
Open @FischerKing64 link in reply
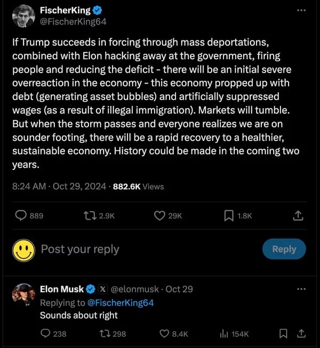point(121,302)
